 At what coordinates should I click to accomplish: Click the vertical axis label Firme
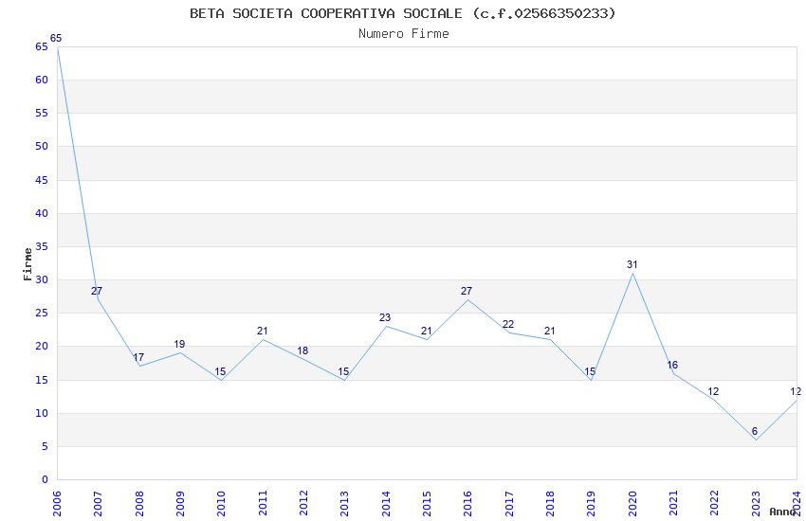tap(27, 264)
